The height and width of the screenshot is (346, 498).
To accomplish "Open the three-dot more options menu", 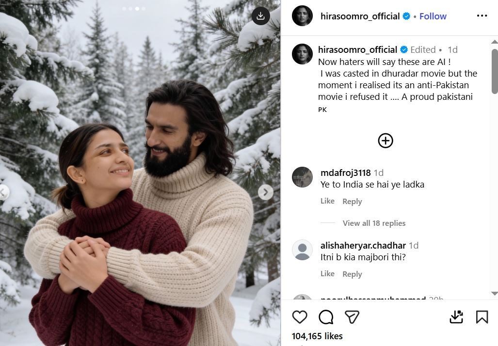I will 482,16.
